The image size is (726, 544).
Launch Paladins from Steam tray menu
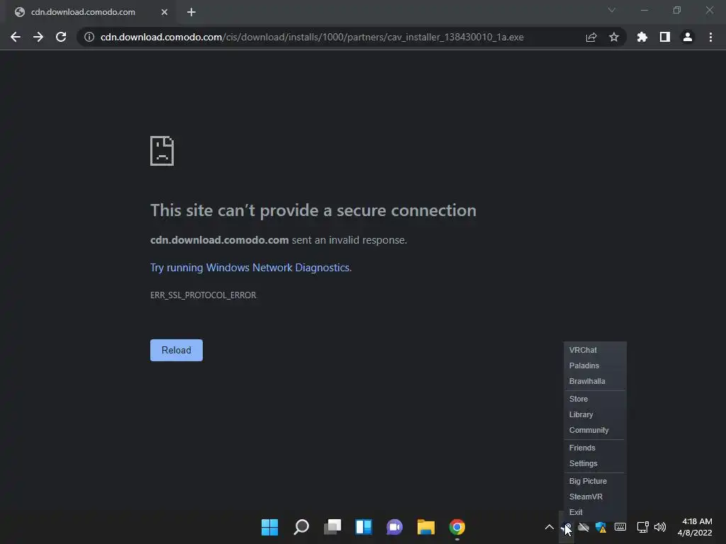point(595,365)
